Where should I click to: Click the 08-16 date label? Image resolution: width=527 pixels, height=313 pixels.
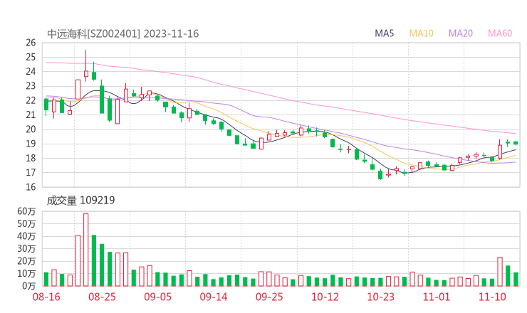(x=46, y=297)
